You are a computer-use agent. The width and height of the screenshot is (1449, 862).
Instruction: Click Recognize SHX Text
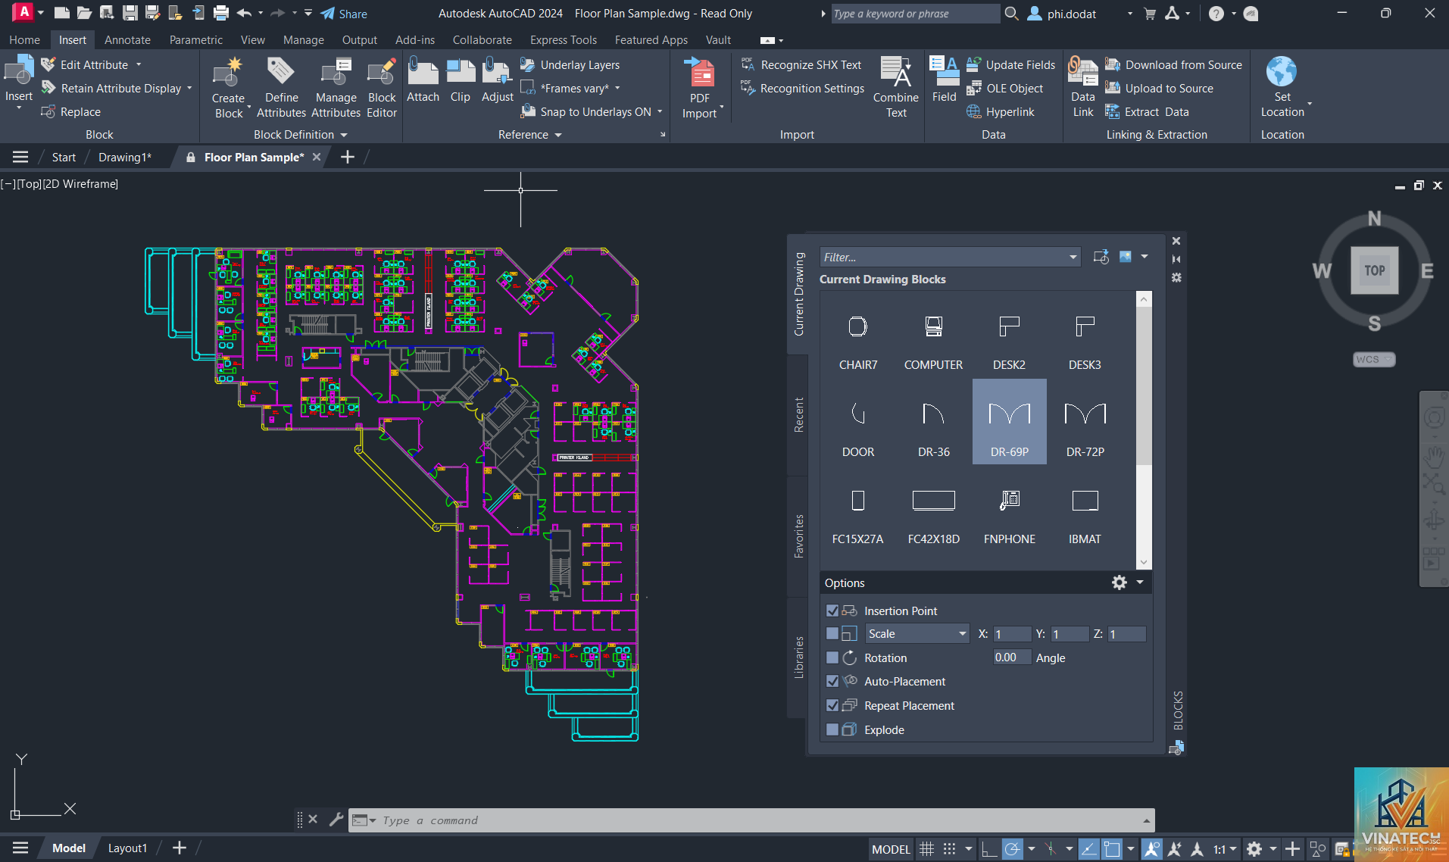[x=801, y=65]
